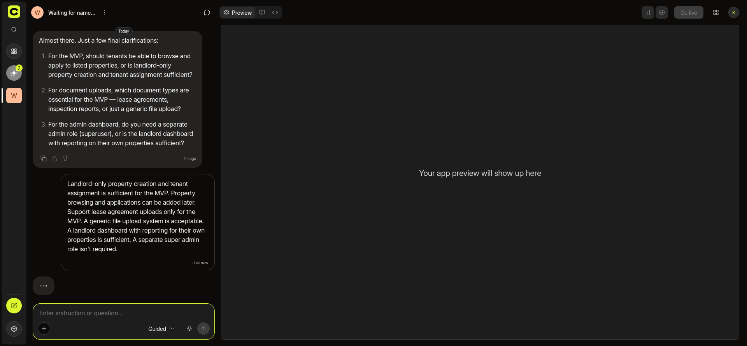Viewport: 747px width, 346px height.
Task: Click the 'Just now' timestamp
Action: point(200,263)
